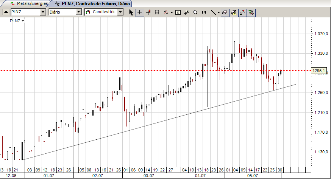Click the 1.210,0 price axis label
Image resolution: width=331 pixels, height=179 pixels.
(321, 113)
